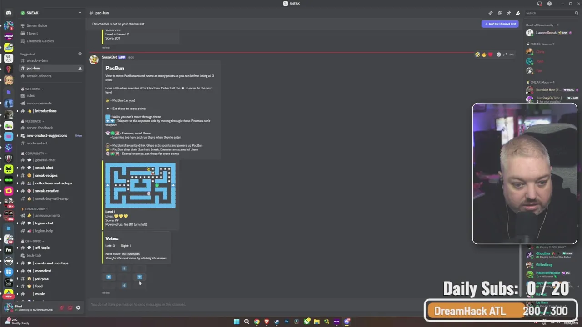Collapse the COMMUNITY category
Screen dimensions: 582x327
tap(34, 154)
